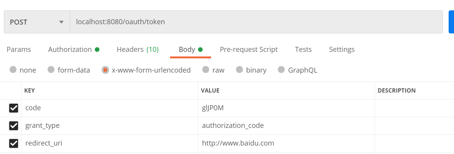Screen dimensions: 454x154
Task: Select the Body tab
Action: (190, 50)
